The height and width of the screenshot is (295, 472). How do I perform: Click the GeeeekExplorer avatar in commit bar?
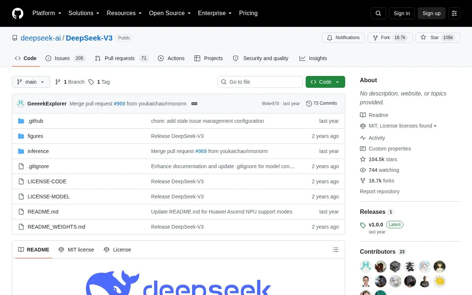21,104
